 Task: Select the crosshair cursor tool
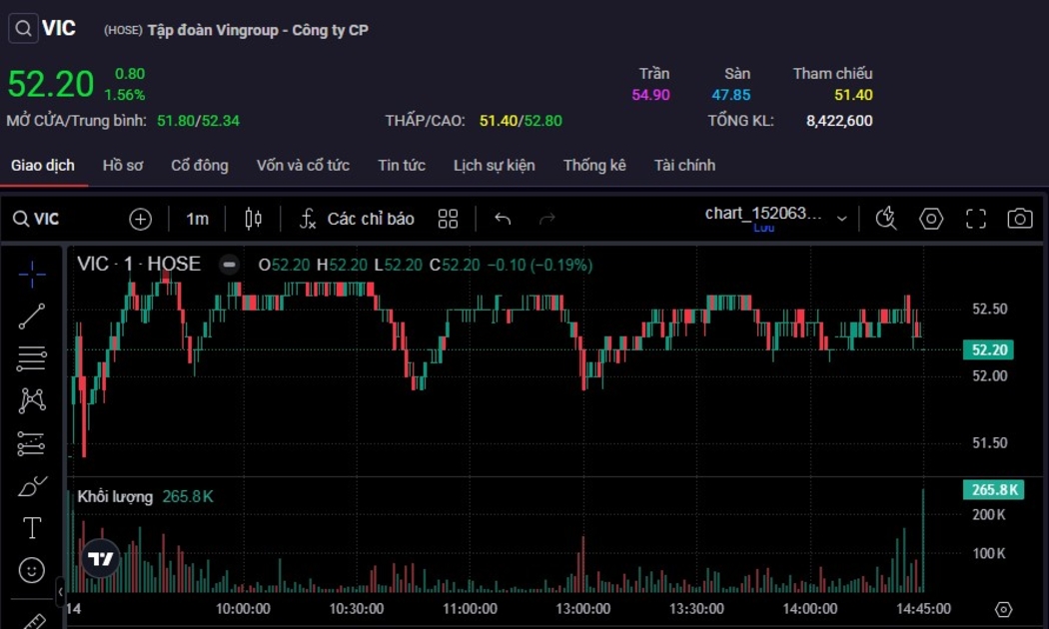click(x=32, y=274)
